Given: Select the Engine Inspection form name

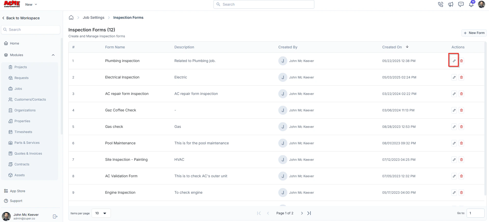Looking at the screenshot, I should 120,193.
